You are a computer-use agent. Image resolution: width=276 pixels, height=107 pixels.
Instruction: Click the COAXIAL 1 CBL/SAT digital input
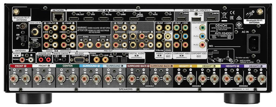pyautogui.click(x=97, y=60)
